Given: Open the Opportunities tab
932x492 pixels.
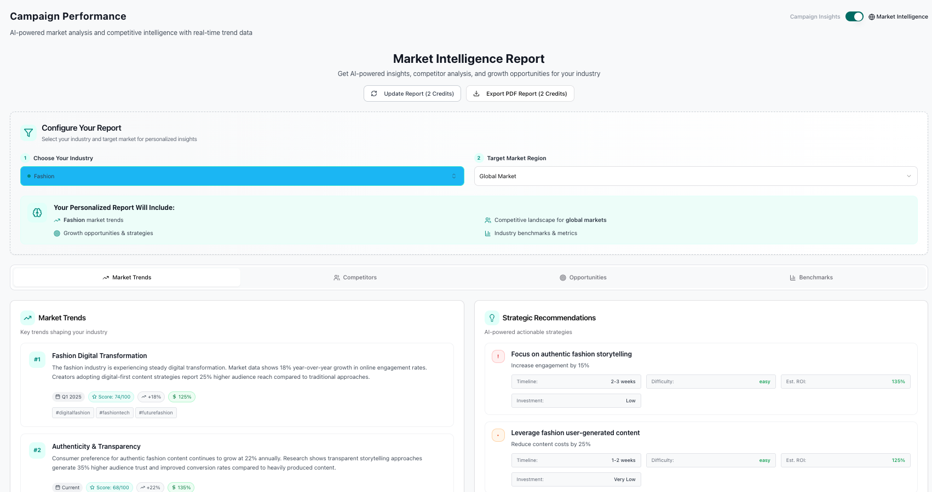Looking at the screenshot, I should 583,278.
